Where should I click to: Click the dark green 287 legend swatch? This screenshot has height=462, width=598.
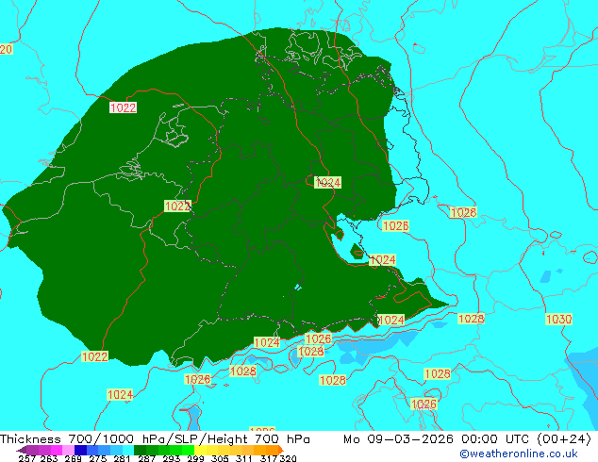tap(140, 450)
